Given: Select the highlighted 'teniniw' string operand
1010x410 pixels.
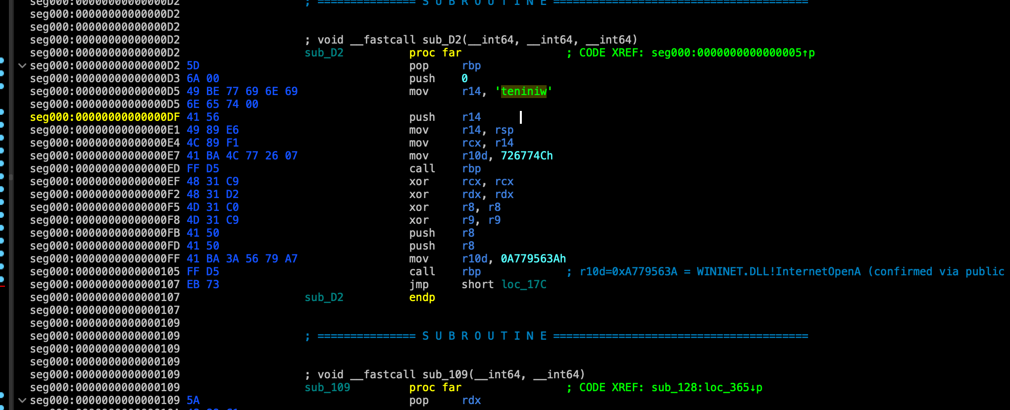Looking at the screenshot, I should pos(524,91).
